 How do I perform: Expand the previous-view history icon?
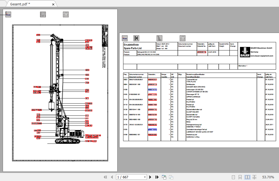[x=164, y=177]
